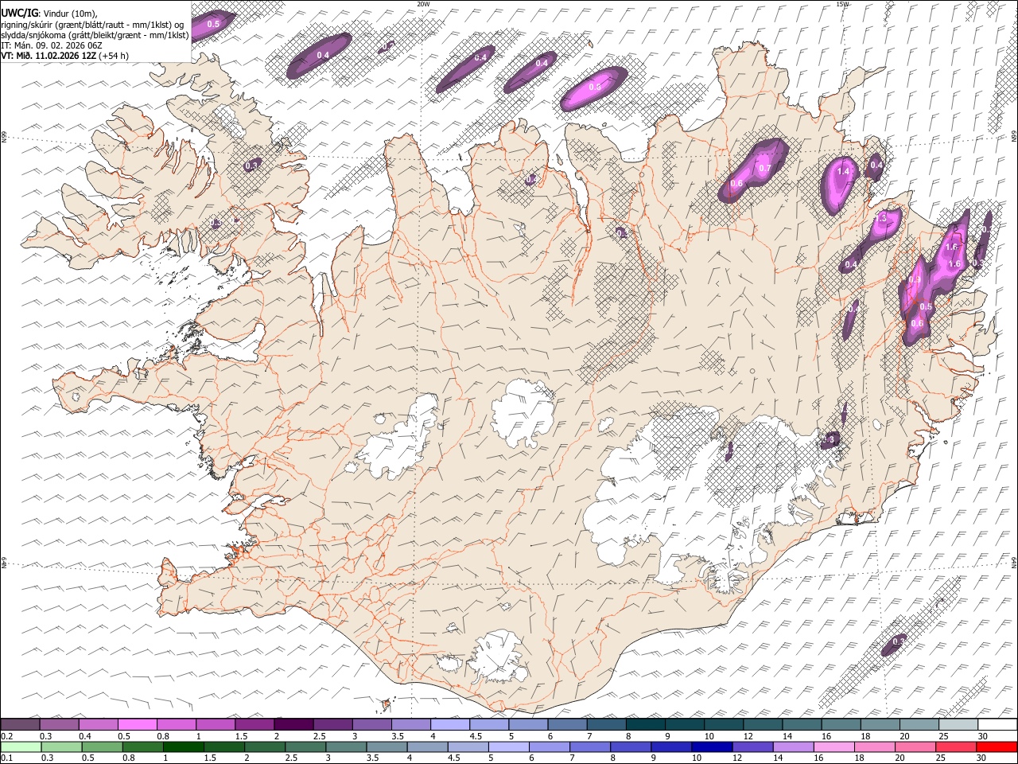The height and width of the screenshot is (764, 1018).
Task: Click the deep navy blue swatch after lower 10
Action: pos(712,746)
